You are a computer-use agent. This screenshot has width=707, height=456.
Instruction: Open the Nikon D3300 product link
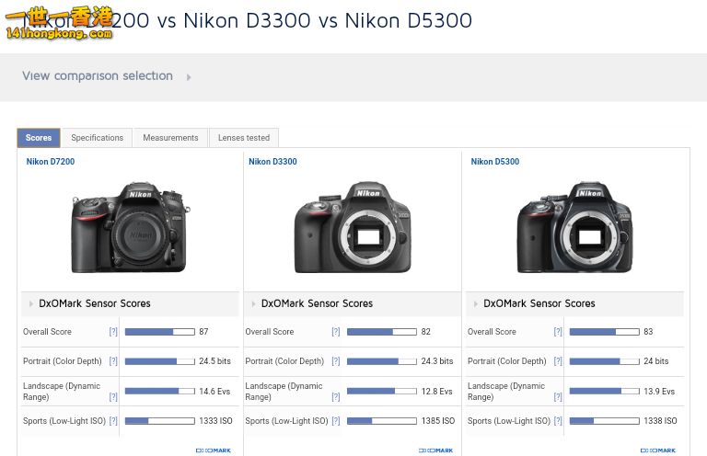click(x=272, y=162)
